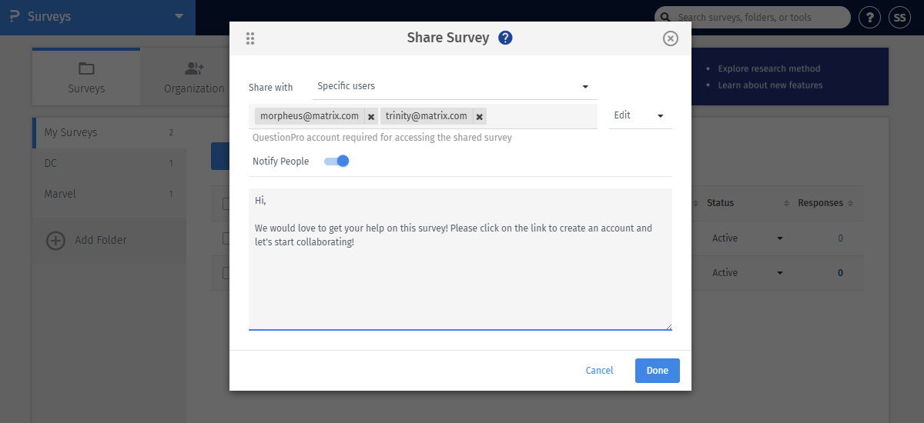Click the drag handle icon in the Share Survey dialog
Image resolution: width=924 pixels, height=423 pixels.
[249, 38]
